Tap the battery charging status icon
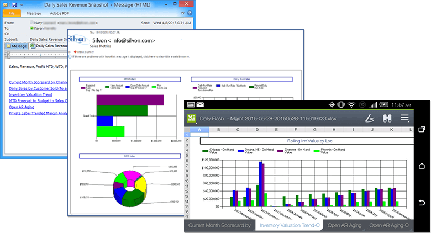431x233 pixels. [x=383, y=105]
